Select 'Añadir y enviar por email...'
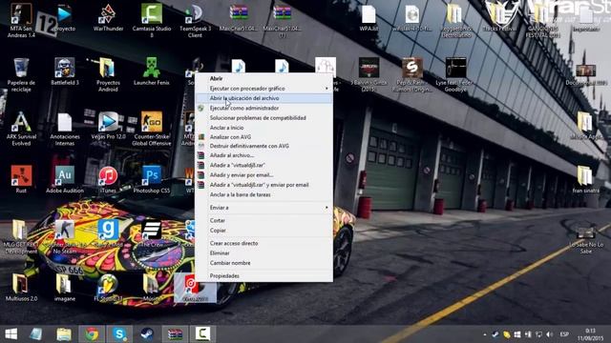The image size is (611, 343). pyautogui.click(x=242, y=175)
